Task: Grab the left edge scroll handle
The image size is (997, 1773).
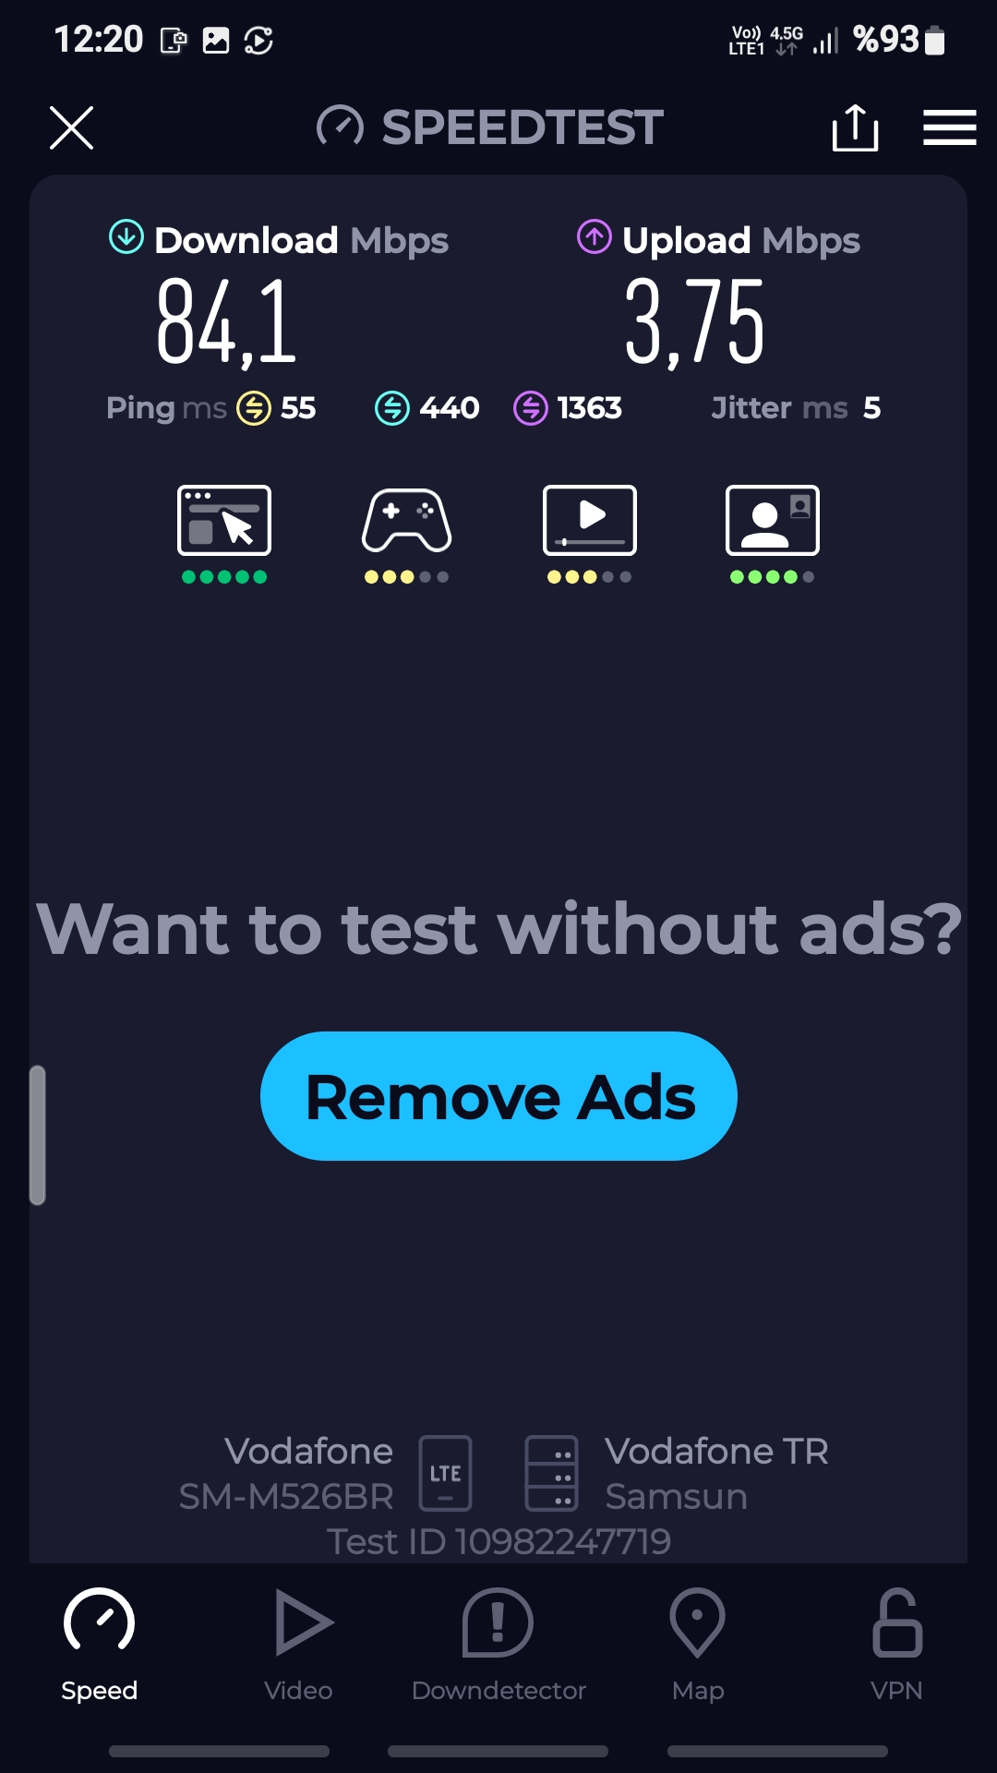Action: [x=38, y=1135]
